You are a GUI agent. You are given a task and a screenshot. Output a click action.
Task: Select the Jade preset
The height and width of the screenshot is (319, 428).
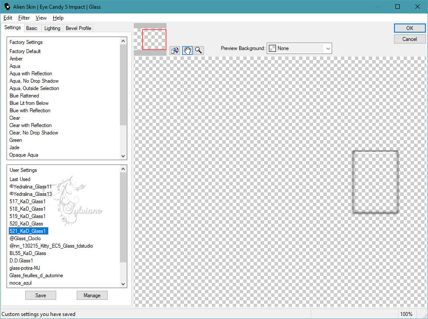tap(14, 147)
